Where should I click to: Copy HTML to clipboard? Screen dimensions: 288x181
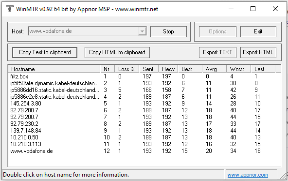pos(117,52)
